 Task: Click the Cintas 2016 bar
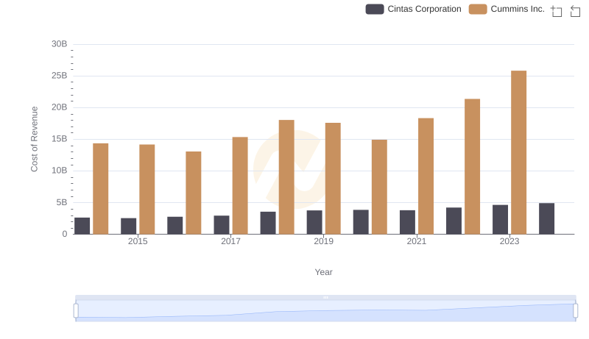pyautogui.click(x=175, y=225)
